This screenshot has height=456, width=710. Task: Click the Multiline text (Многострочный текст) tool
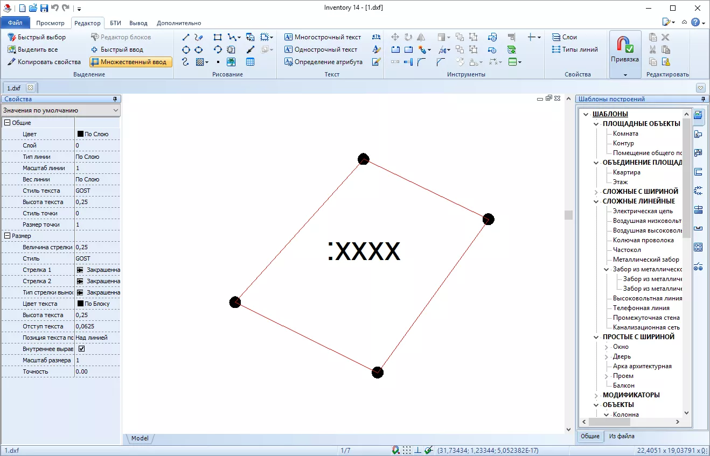(322, 37)
